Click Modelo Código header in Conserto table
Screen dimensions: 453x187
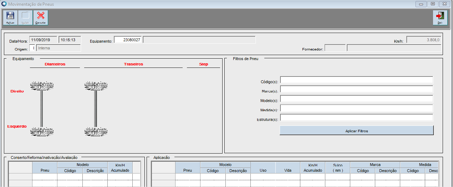(70, 170)
